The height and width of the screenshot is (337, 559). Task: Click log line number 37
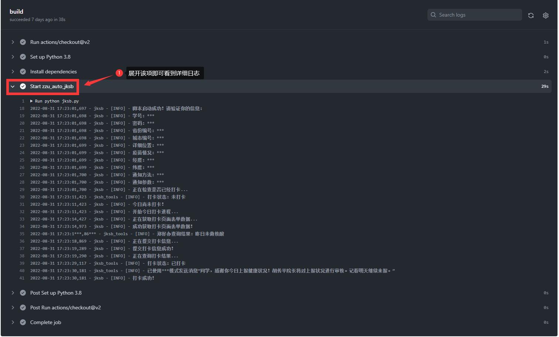coord(22,249)
